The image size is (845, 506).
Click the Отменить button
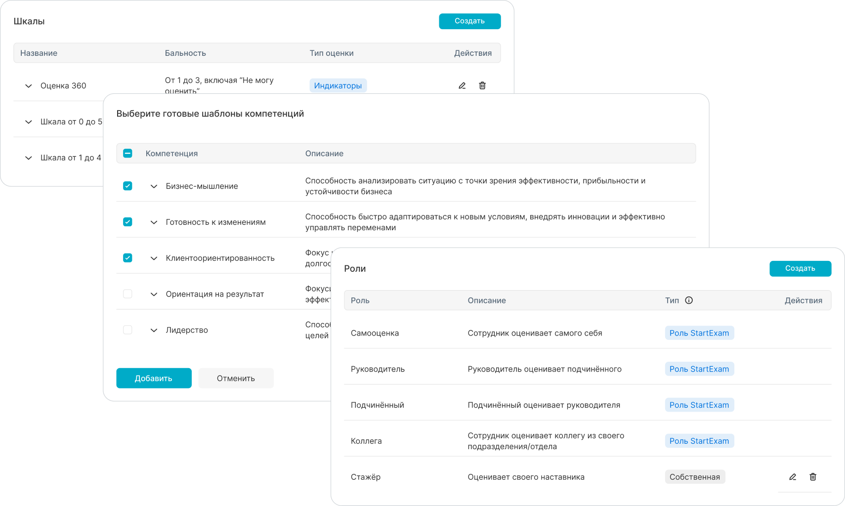236,378
